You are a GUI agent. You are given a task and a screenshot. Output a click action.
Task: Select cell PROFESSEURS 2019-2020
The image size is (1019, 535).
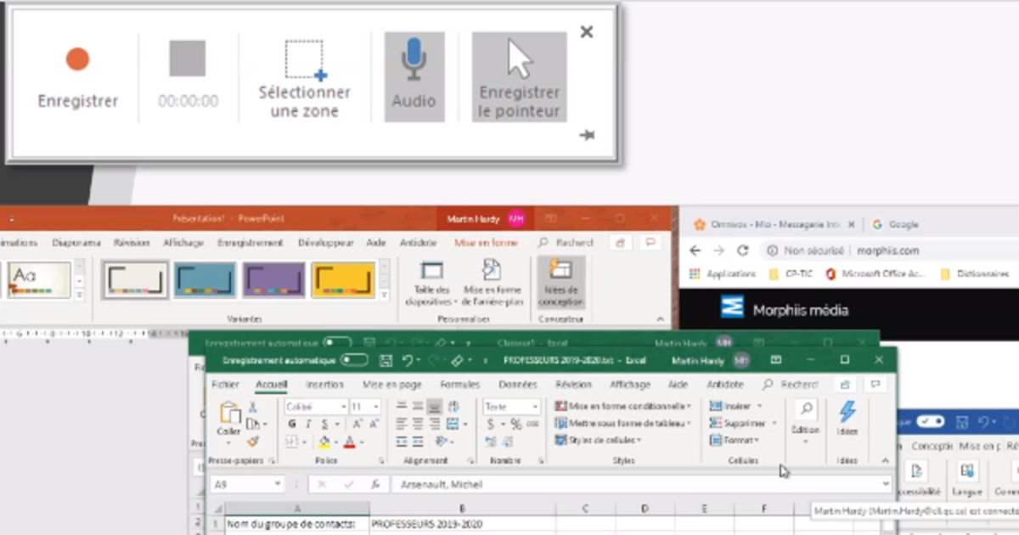click(x=462, y=524)
